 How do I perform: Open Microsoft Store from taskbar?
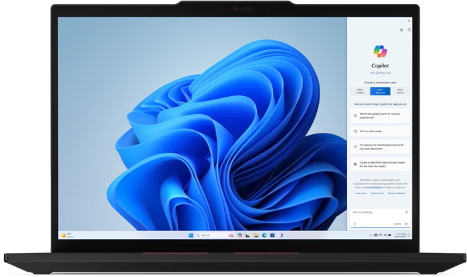(272, 236)
